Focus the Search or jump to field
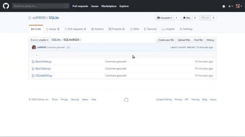Viewport: 245px width, 137px height. click(x=41, y=6)
